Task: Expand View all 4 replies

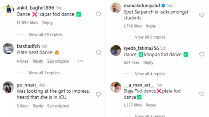Action: tap(150, 74)
